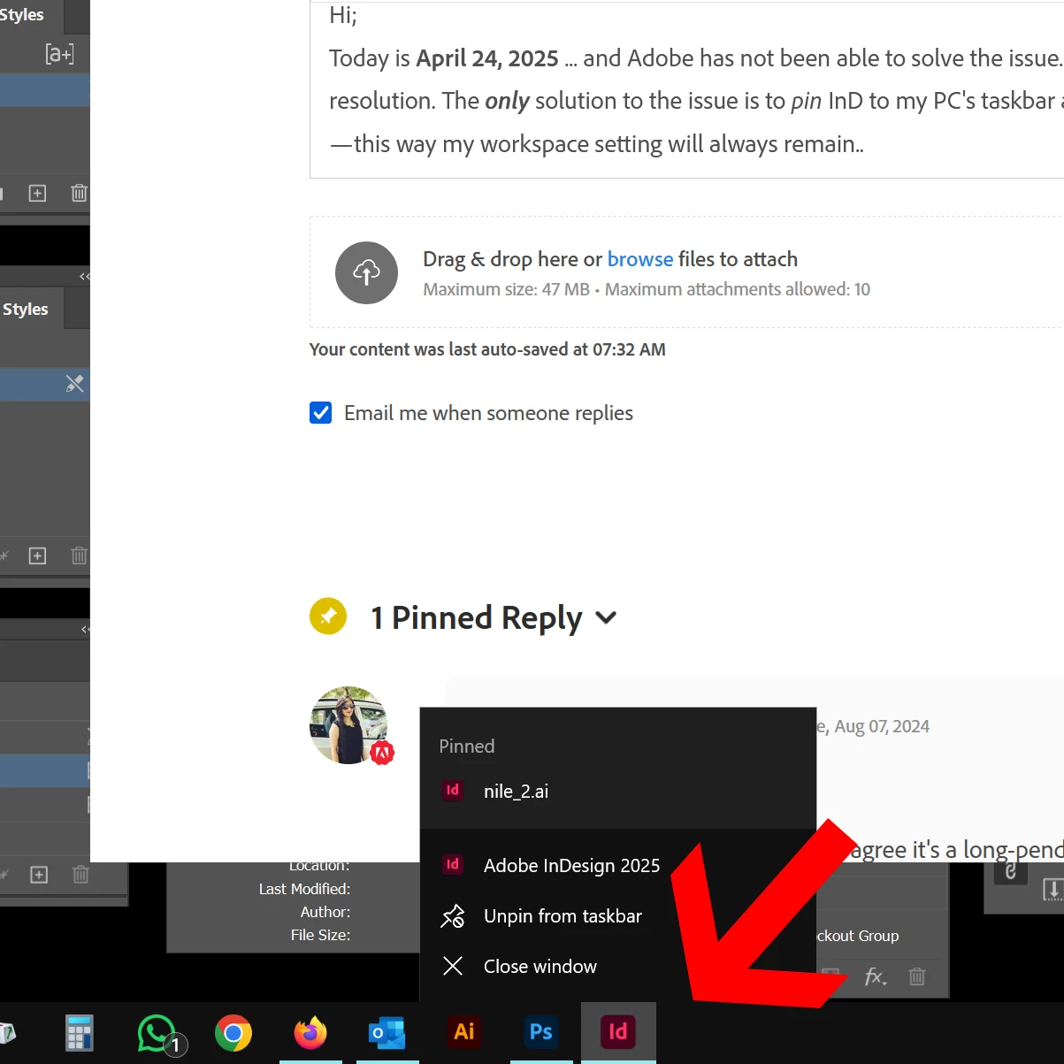Click the cloud upload icon in attachment area

tap(366, 272)
